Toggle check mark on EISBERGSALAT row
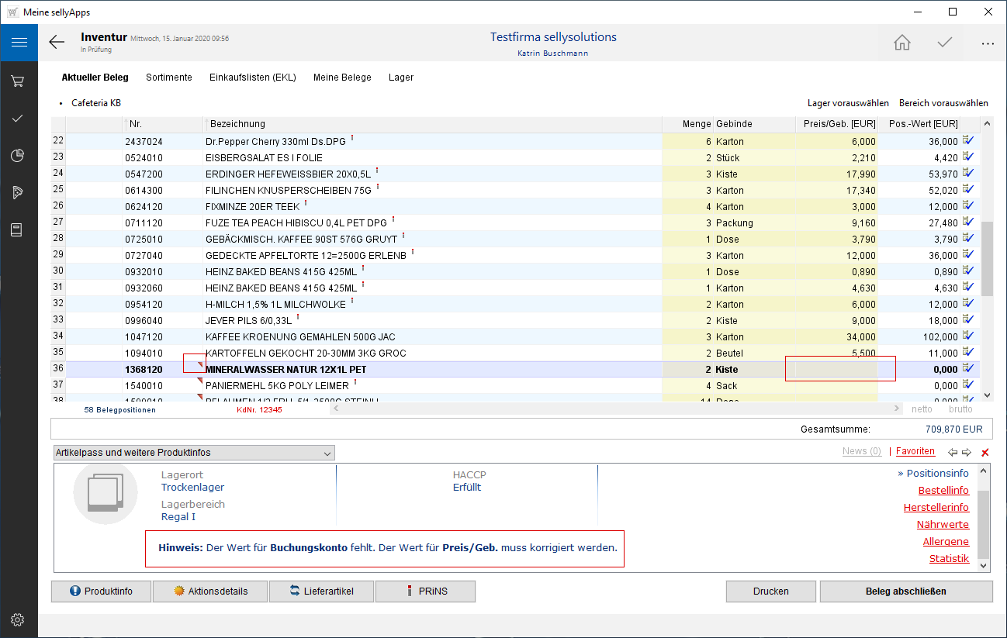Viewport: 1007px width, 638px height. 968,157
